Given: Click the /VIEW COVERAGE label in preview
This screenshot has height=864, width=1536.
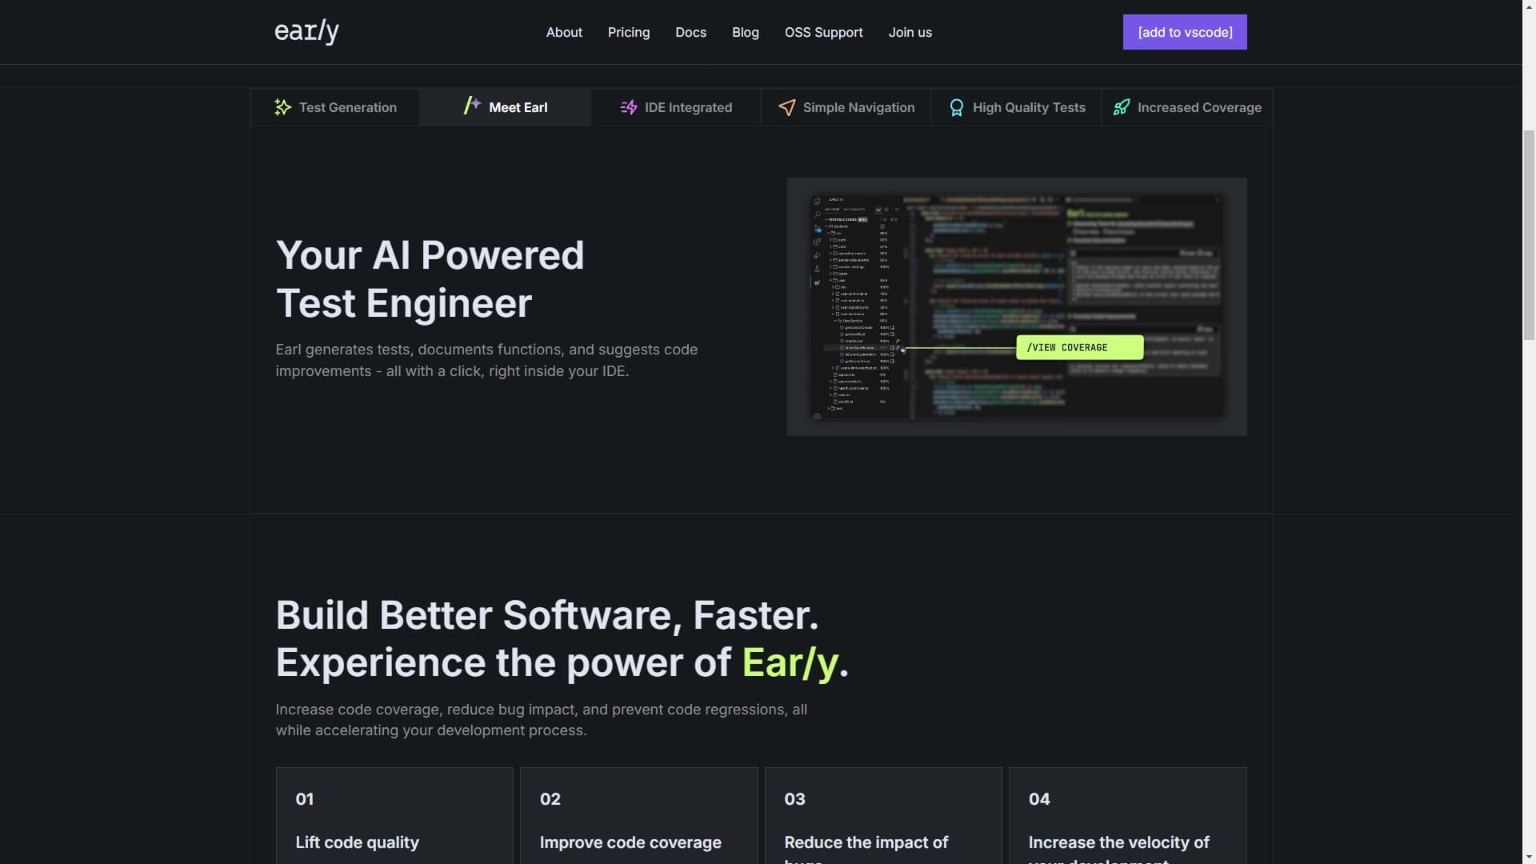Looking at the screenshot, I should [1078, 347].
